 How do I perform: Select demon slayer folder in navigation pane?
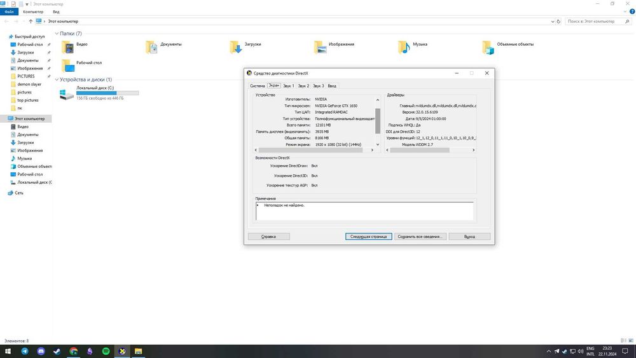pos(29,85)
